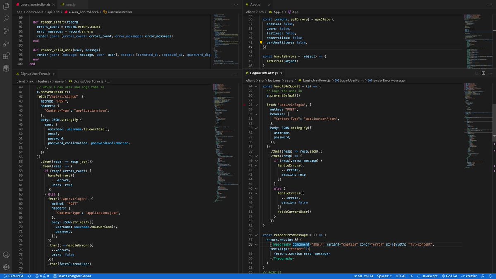The image size is (496, 279).
Task: Select the SignupUserForm.js tab
Action: coord(35,73)
